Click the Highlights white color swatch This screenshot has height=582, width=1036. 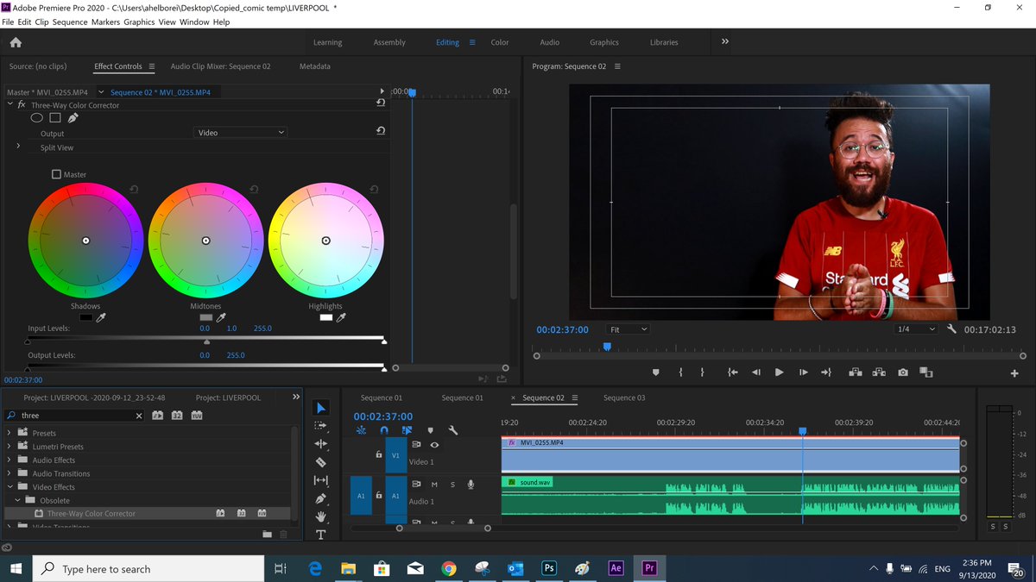pyautogui.click(x=325, y=317)
